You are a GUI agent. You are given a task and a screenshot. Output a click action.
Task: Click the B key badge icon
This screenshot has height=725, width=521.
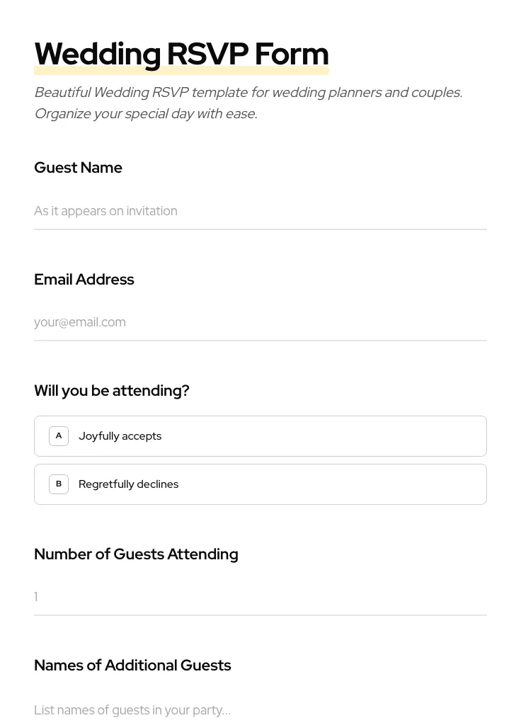pyautogui.click(x=59, y=484)
